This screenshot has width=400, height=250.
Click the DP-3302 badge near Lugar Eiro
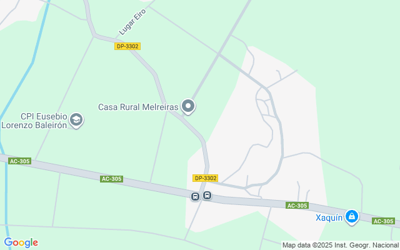127,46
